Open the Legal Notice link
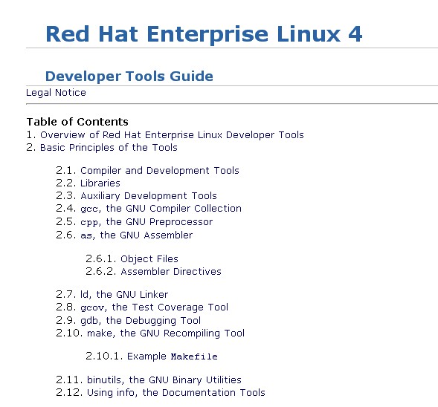 (56, 93)
